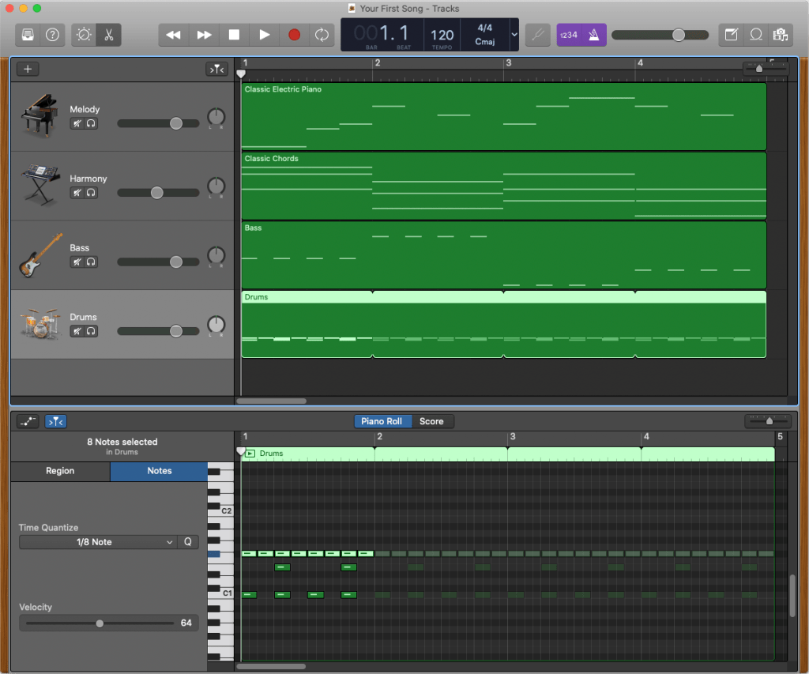Open the Loop Browser icon
The height and width of the screenshot is (674, 809).
tap(756, 35)
